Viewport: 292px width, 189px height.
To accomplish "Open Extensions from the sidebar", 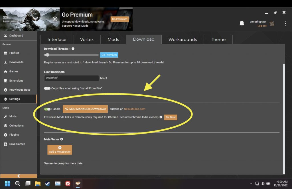I will tap(16, 80).
